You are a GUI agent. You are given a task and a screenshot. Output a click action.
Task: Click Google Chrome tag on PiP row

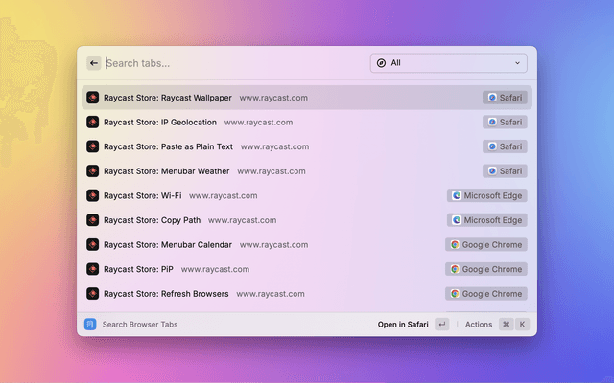486,269
